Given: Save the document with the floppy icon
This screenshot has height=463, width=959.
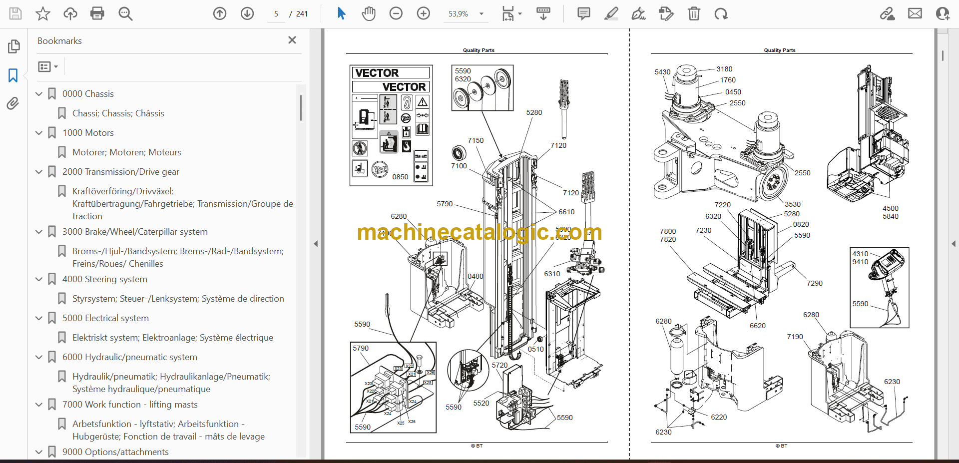Looking at the screenshot, I should coord(15,13).
